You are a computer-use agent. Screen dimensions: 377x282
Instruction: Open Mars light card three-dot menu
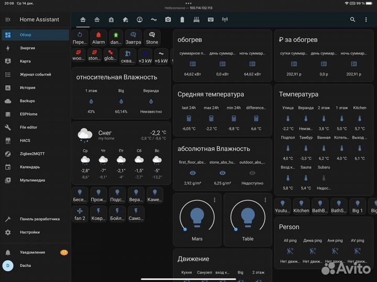[x=214, y=200]
